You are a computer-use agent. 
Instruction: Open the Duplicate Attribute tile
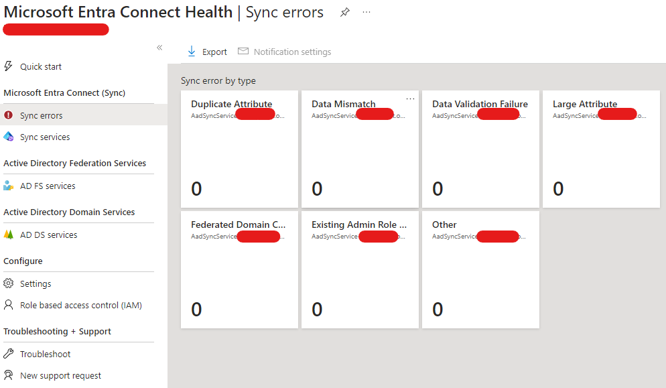(240, 149)
